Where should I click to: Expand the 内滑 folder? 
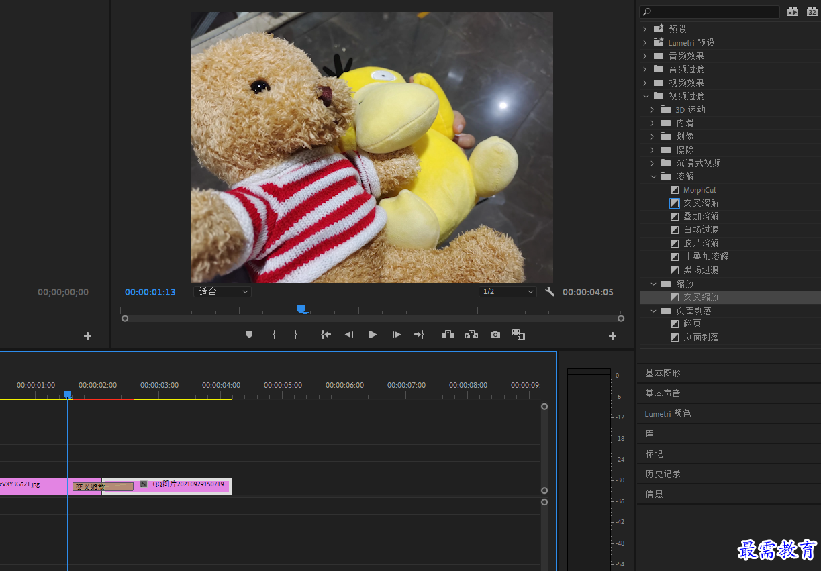pyautogui.click(x=653, y=123)
